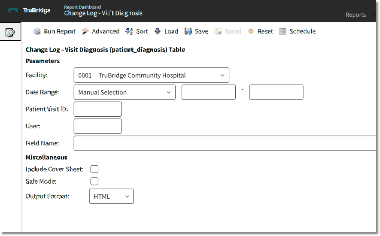Screen dimensions: 380x236
Task: Click the Load down-arrow icon
Action: tap(158, 31)
